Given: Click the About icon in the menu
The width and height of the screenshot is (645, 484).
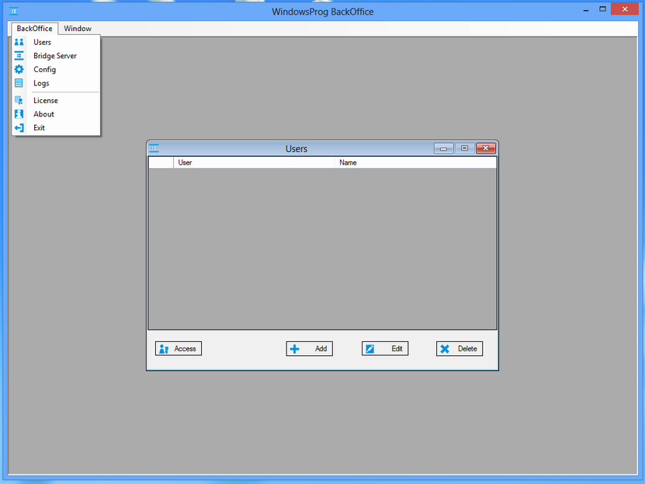Looking at the screenshot, I should pos(19,114).
